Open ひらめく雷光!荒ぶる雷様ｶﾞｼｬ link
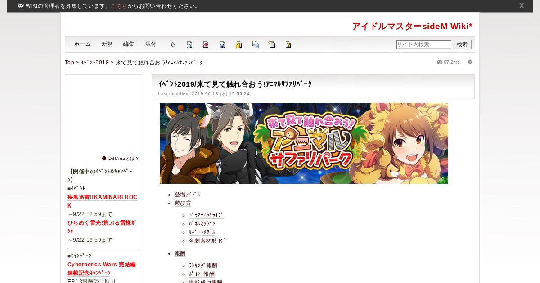540x283 pixels. click(x=102, y=227)
